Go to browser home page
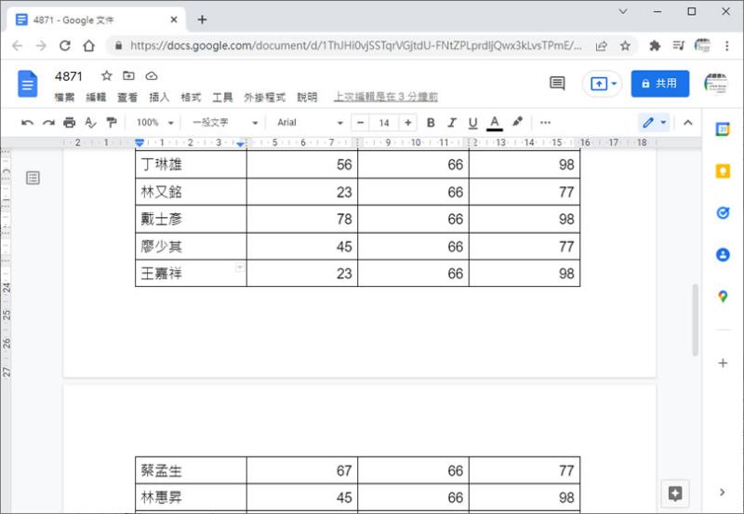744x514 pixels. (x=88, y=46)
